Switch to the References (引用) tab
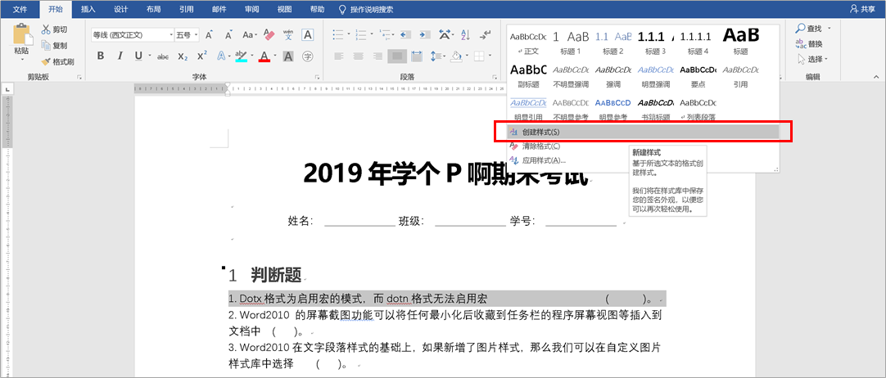Screen dimensions: 886x378 186,10
